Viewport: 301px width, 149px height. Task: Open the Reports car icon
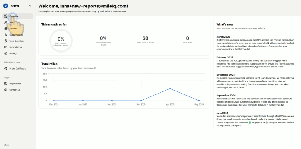(6, 29)
